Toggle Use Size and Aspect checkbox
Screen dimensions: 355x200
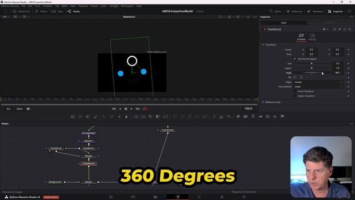point(295,59)
